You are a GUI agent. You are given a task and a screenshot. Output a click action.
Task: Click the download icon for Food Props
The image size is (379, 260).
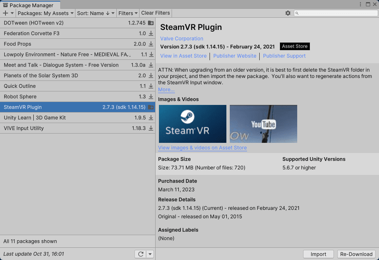tap(151, 44)
